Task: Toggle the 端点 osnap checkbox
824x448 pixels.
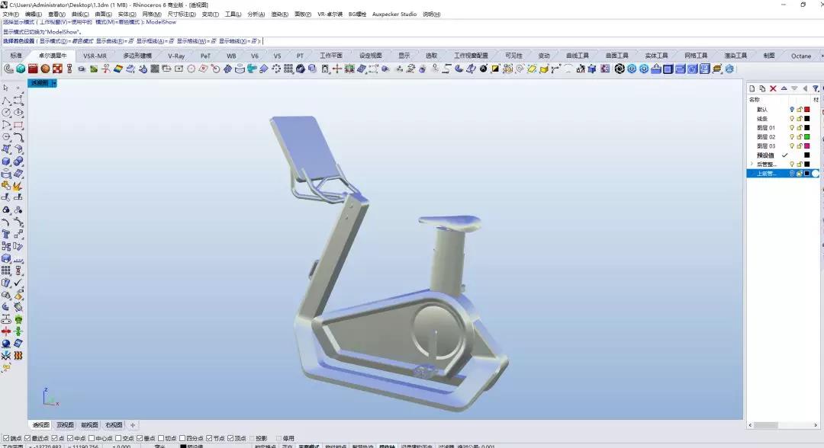Action: [x=6, y=438]
